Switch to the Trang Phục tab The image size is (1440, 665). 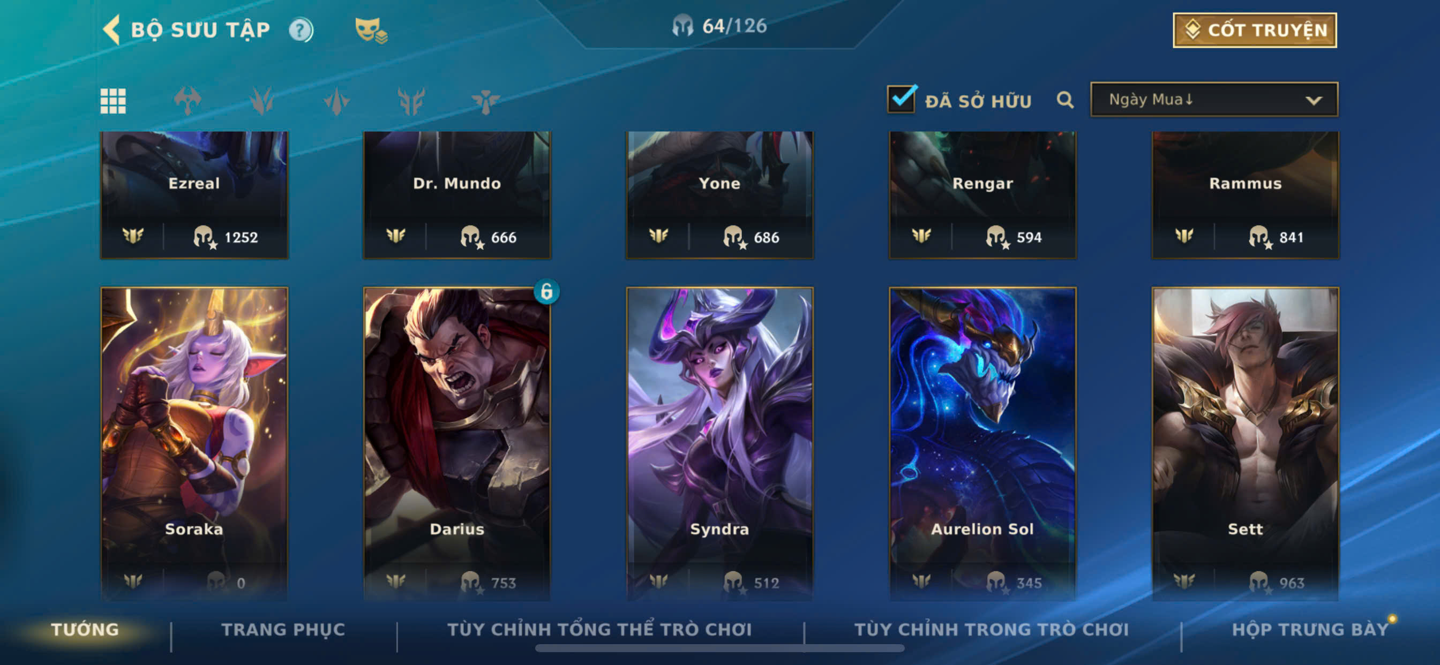(283, 629)
